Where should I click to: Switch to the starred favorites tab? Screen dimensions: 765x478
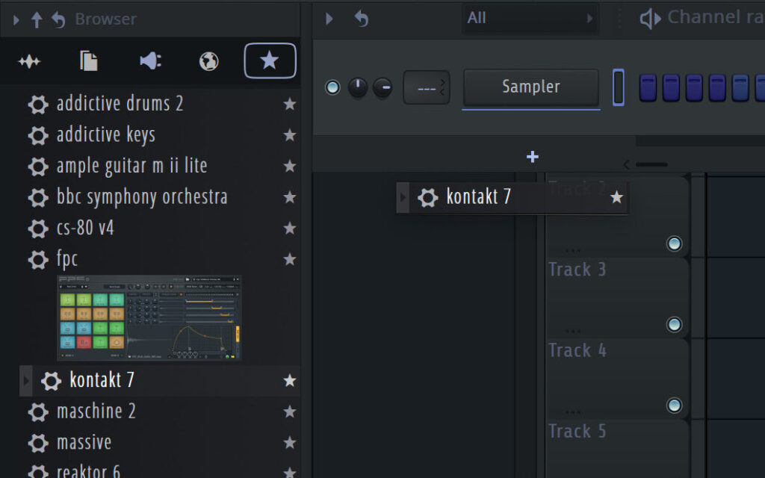270,60
